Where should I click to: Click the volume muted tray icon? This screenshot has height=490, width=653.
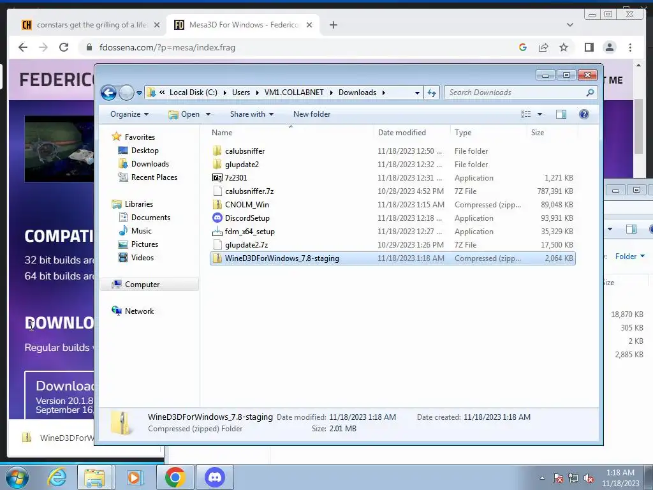589,479
